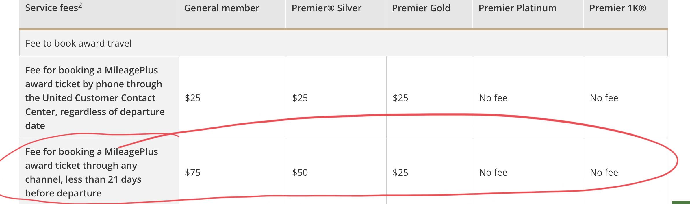690x204 pixels.
Task: Select Premier Gold $25 phone booking fee
Action: [x=400, y=98]
